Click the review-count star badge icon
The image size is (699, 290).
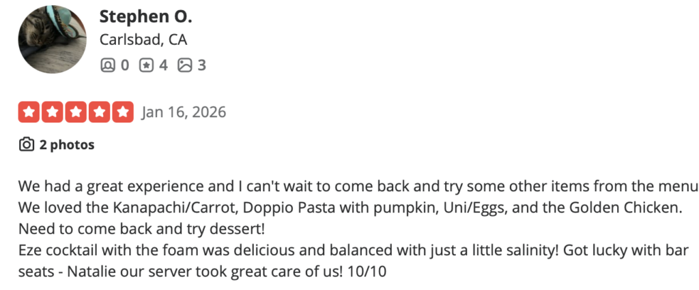pyautogui.click(x=146, y=65)
